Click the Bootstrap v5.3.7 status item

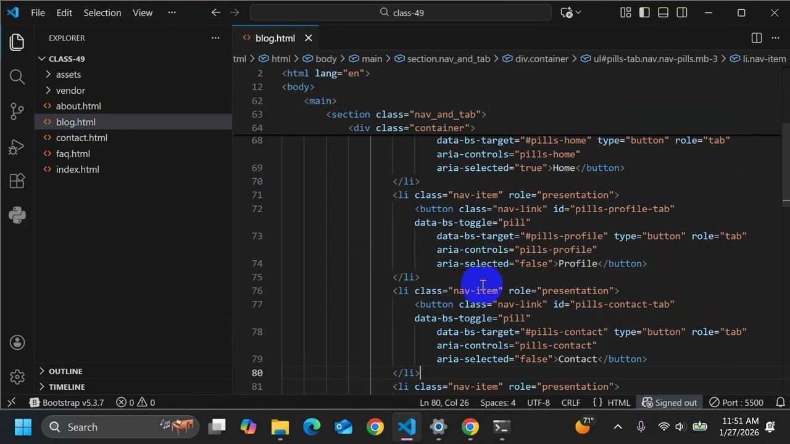pyautogui.click(x=66, y=403)
